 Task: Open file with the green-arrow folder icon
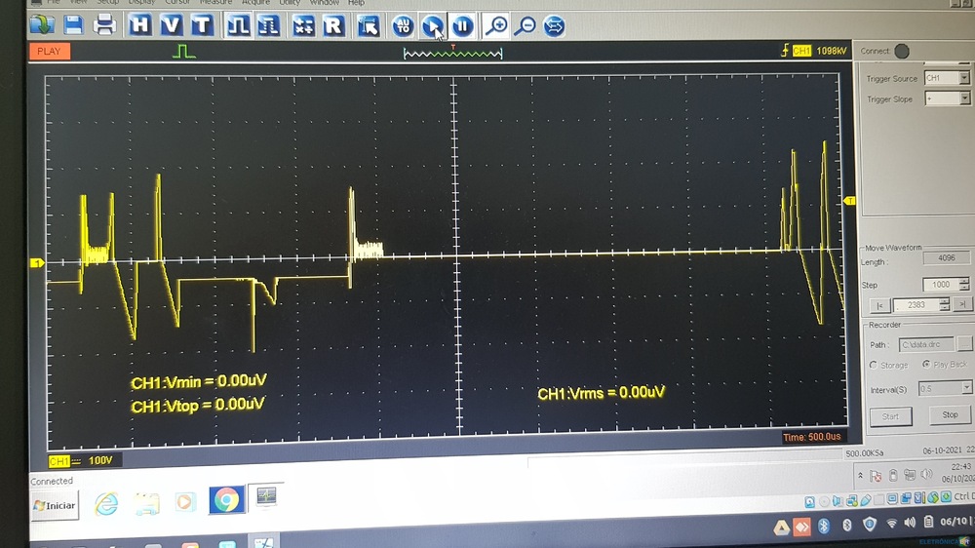tap(42, 25)
